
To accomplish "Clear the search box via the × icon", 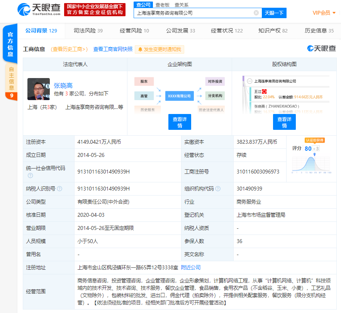I will [x=256, y=13].
